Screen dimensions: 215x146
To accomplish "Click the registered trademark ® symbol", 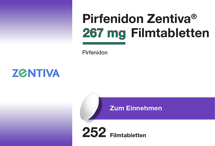I will 194,17.
